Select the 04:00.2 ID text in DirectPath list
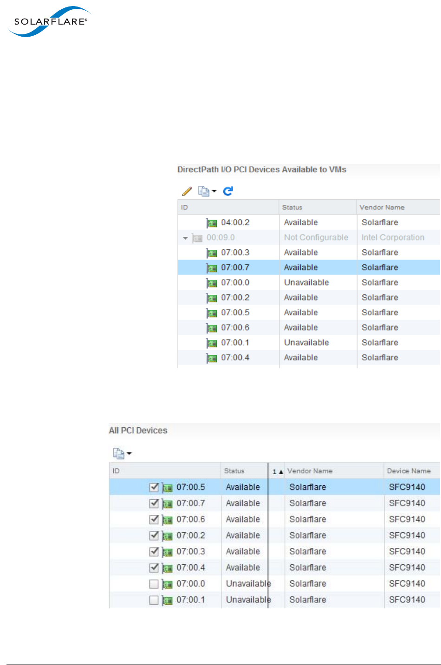This screenshot has width=441, height=665. 235,222
